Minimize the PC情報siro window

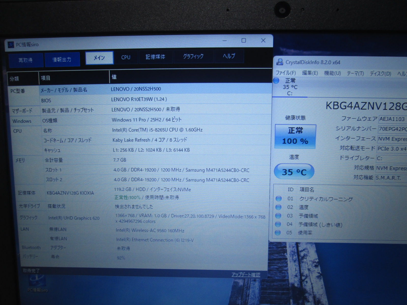pyautogui.click(x=225, y=41)
